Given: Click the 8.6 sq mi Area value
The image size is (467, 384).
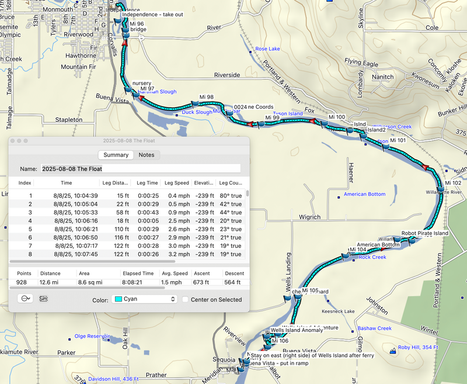Looking at the screenshot, I should (90, 282).
